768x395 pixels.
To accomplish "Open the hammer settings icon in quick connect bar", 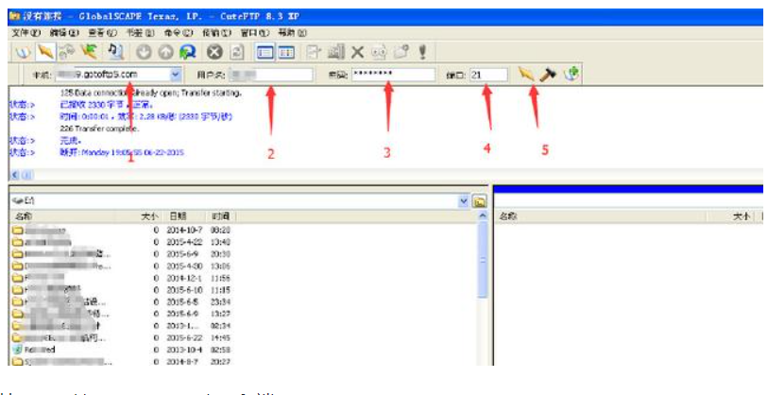I will pos(547,74).
